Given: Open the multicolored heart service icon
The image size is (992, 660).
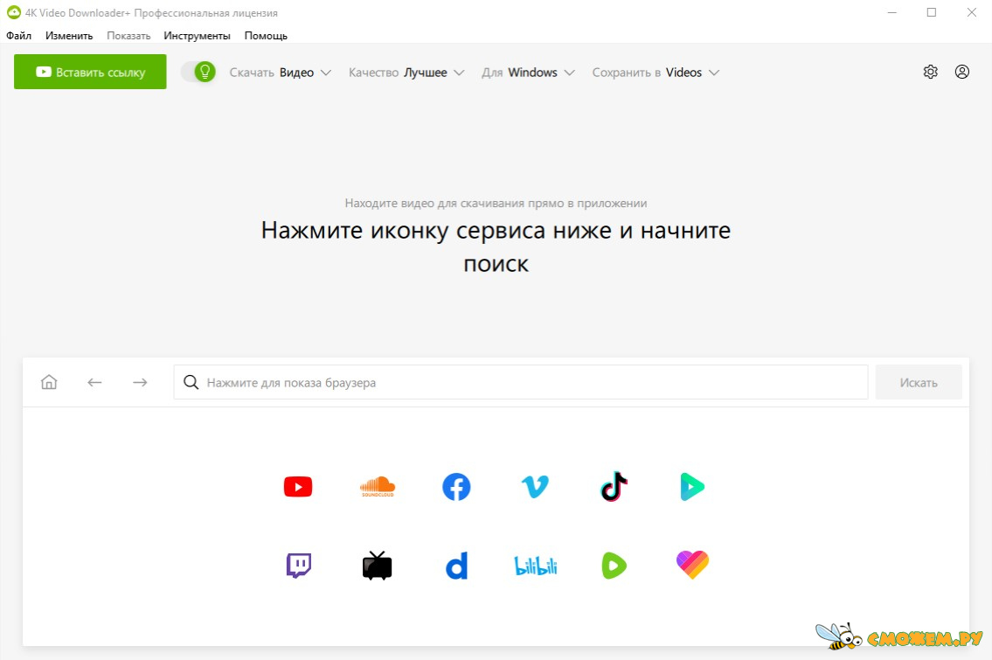Looking at the screenshot, I should (693, 565).
